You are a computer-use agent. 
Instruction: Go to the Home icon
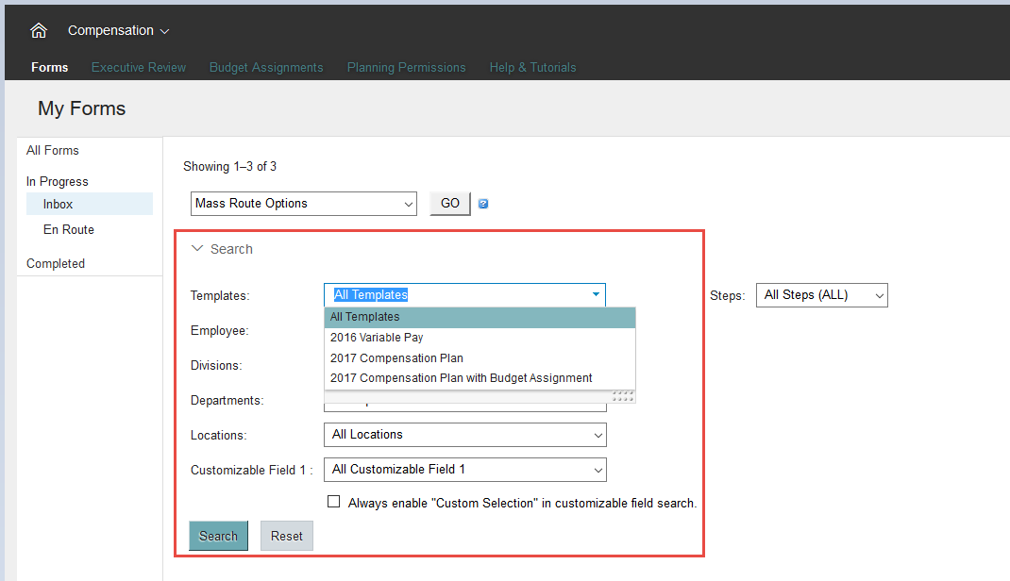[39, 30]
